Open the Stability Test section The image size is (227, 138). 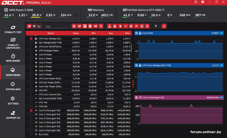pyautogui.click(x=13, y=29)
